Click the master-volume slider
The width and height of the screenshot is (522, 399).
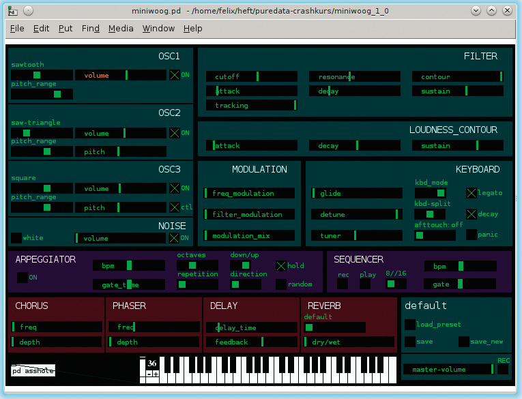[448, 369]
